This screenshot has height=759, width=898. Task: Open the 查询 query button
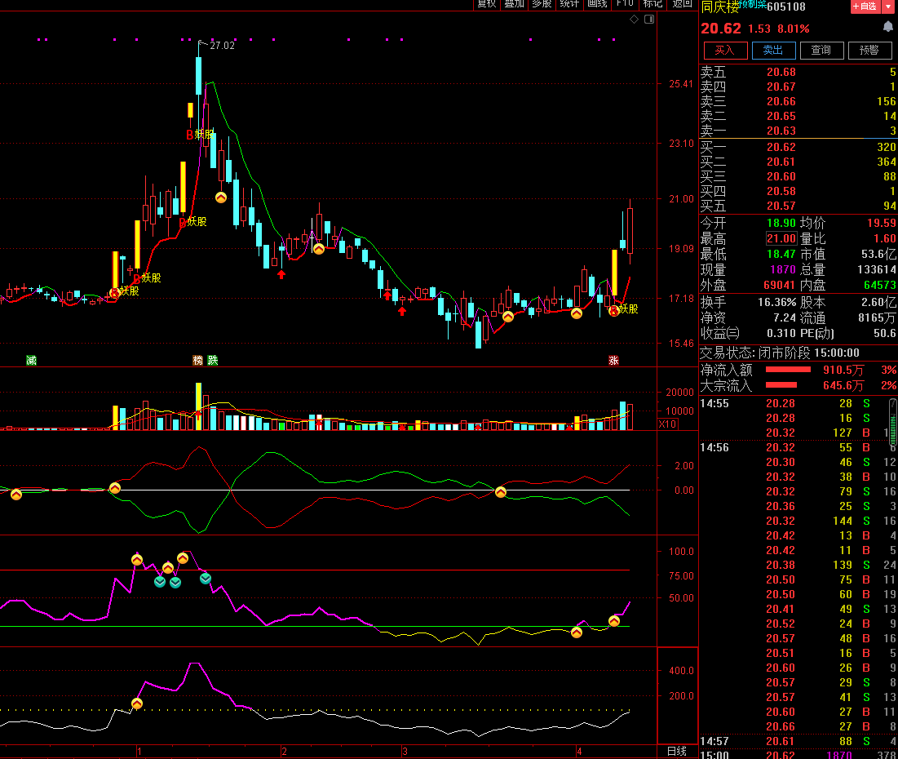(821, 51)
